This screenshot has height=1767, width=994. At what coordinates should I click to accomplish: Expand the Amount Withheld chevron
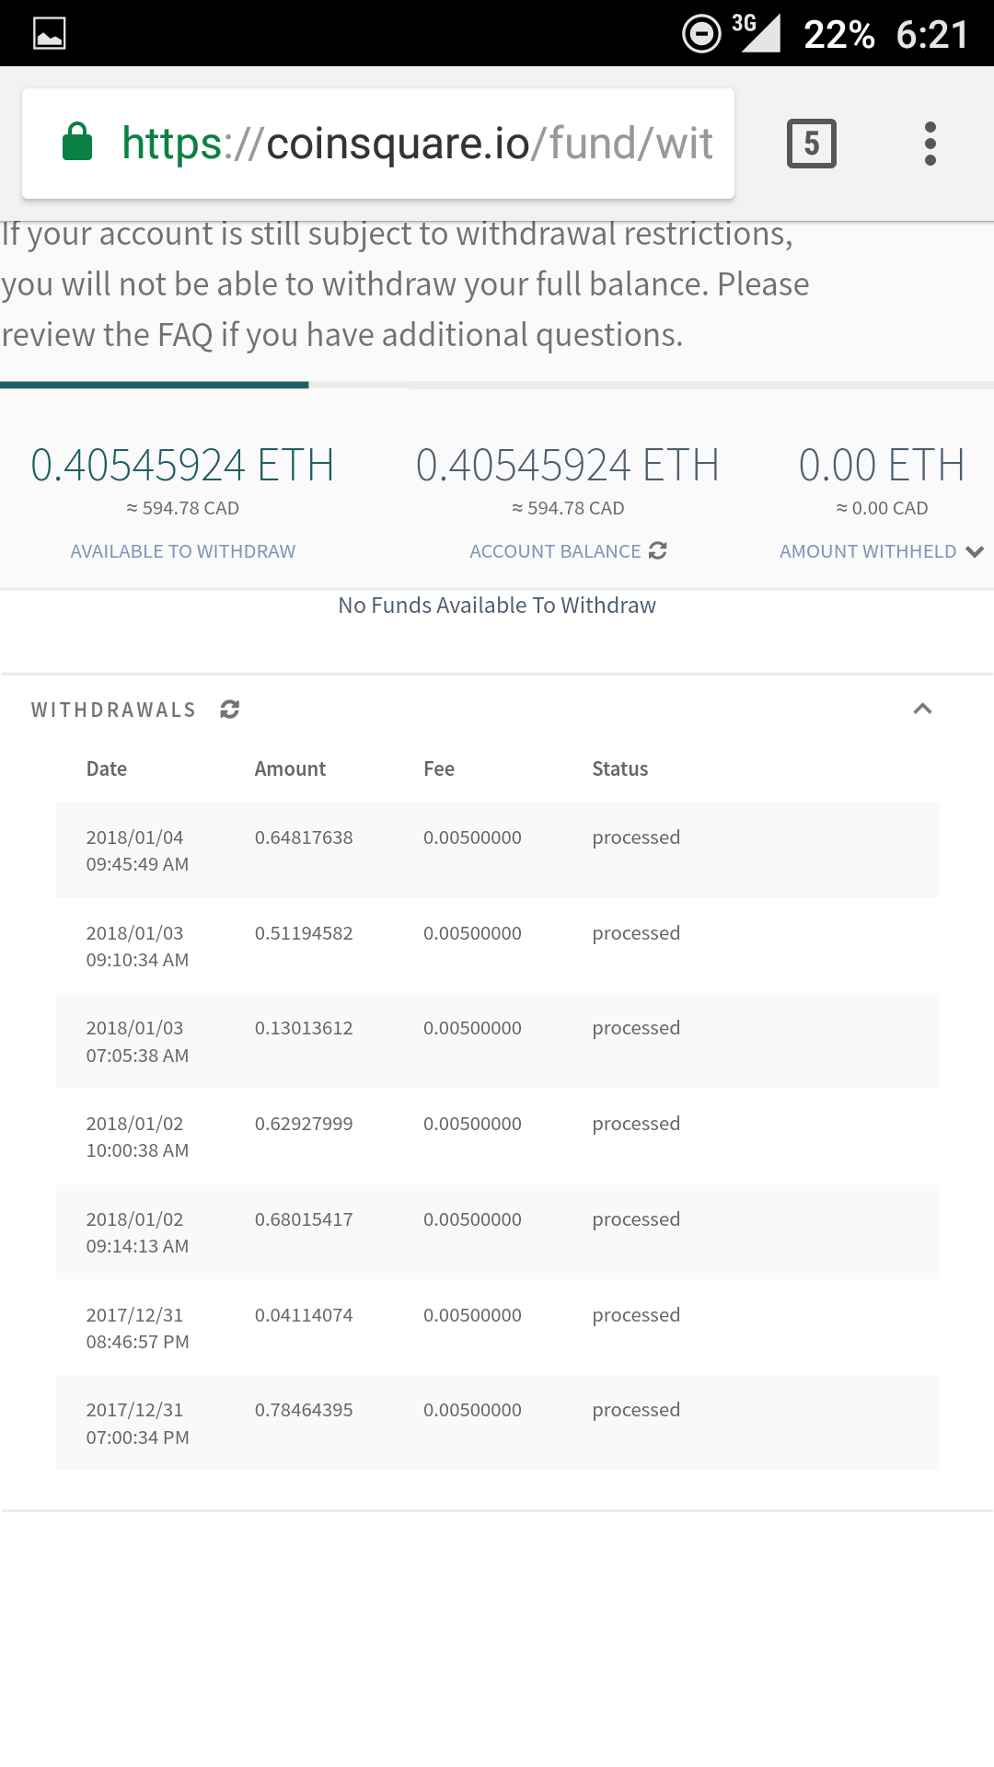pyautogui.click(x=975, y=551)
